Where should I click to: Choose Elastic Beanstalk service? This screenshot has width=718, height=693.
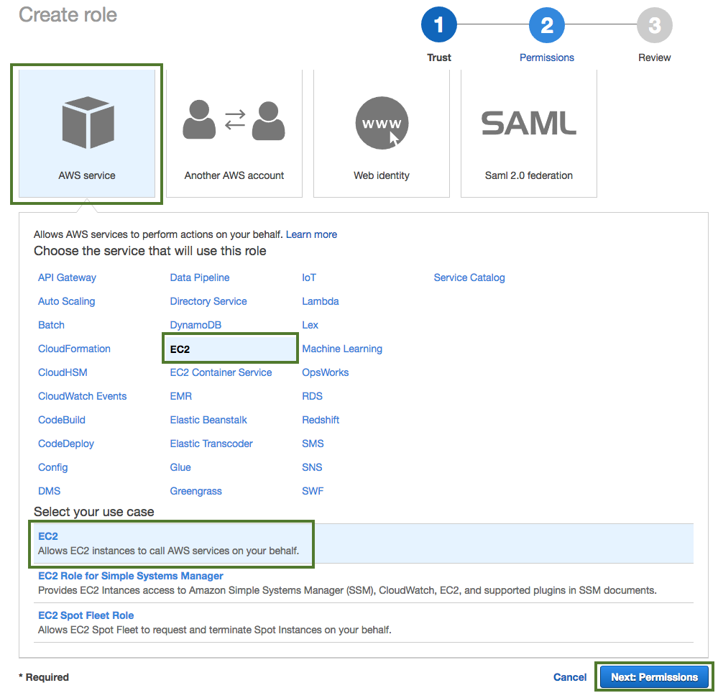[x=208, y=420]
